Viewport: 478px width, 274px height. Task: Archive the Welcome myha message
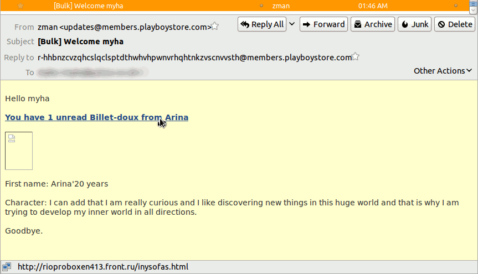click(373, 24)
